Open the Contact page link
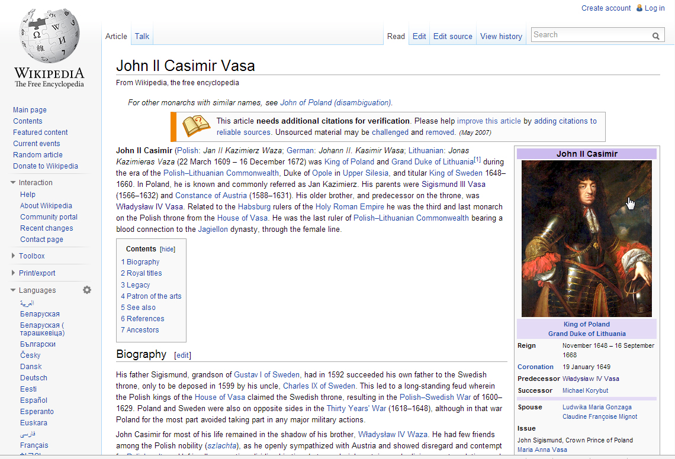This screenshot has height=459, width=675. [42, 239]
